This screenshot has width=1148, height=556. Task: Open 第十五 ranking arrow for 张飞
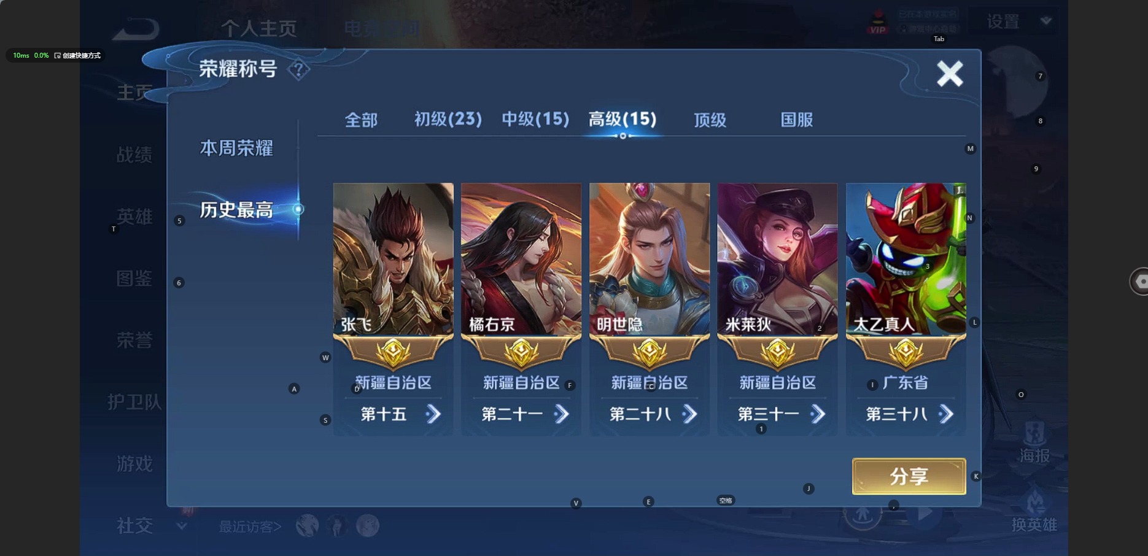coord(433,414)
